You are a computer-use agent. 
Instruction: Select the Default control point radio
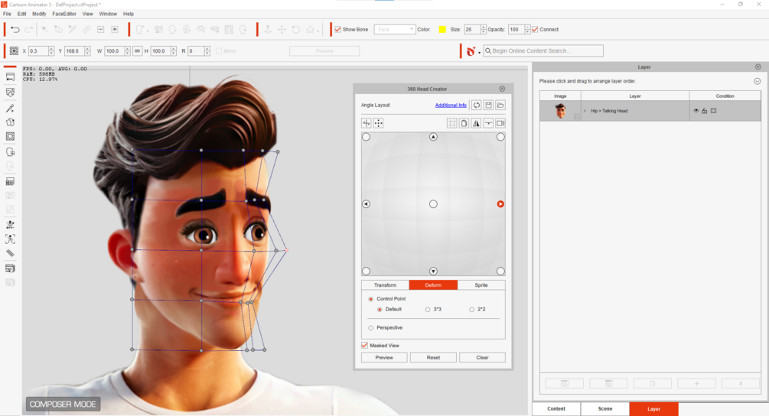(380, 310)
